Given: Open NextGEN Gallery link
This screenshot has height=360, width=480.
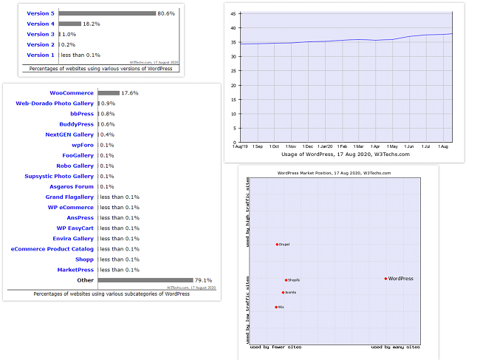Looking at the screenshot, I should [69, 135].
